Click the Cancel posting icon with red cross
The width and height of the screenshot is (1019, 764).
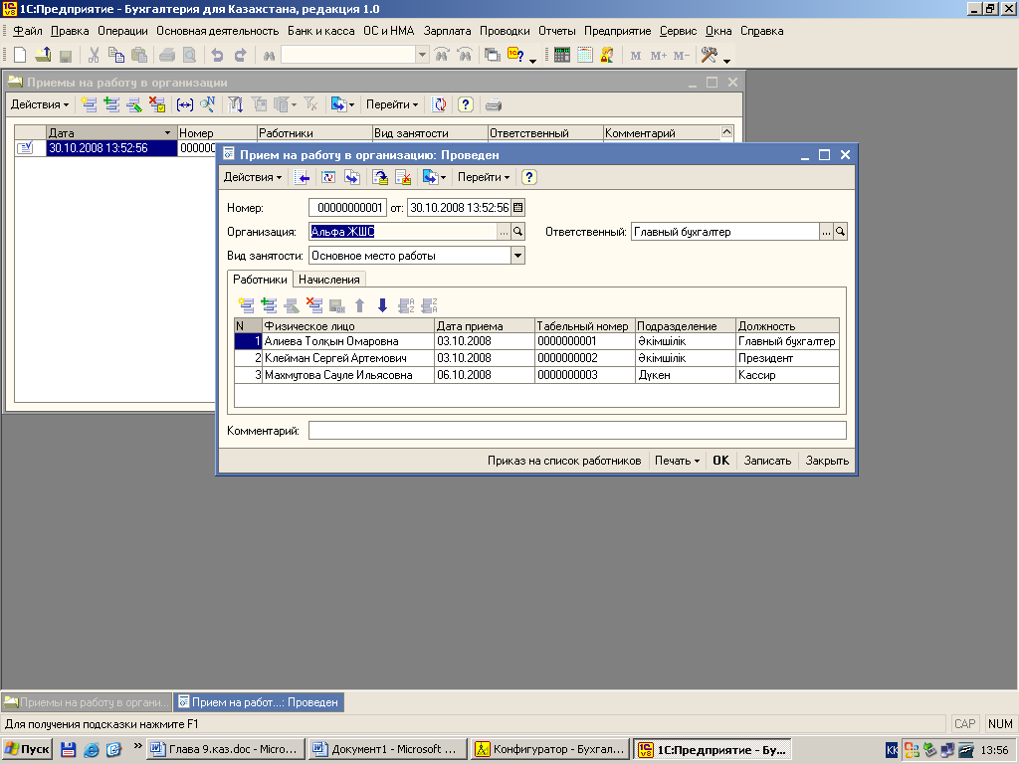pyautogui.click(x=403, y=177)
